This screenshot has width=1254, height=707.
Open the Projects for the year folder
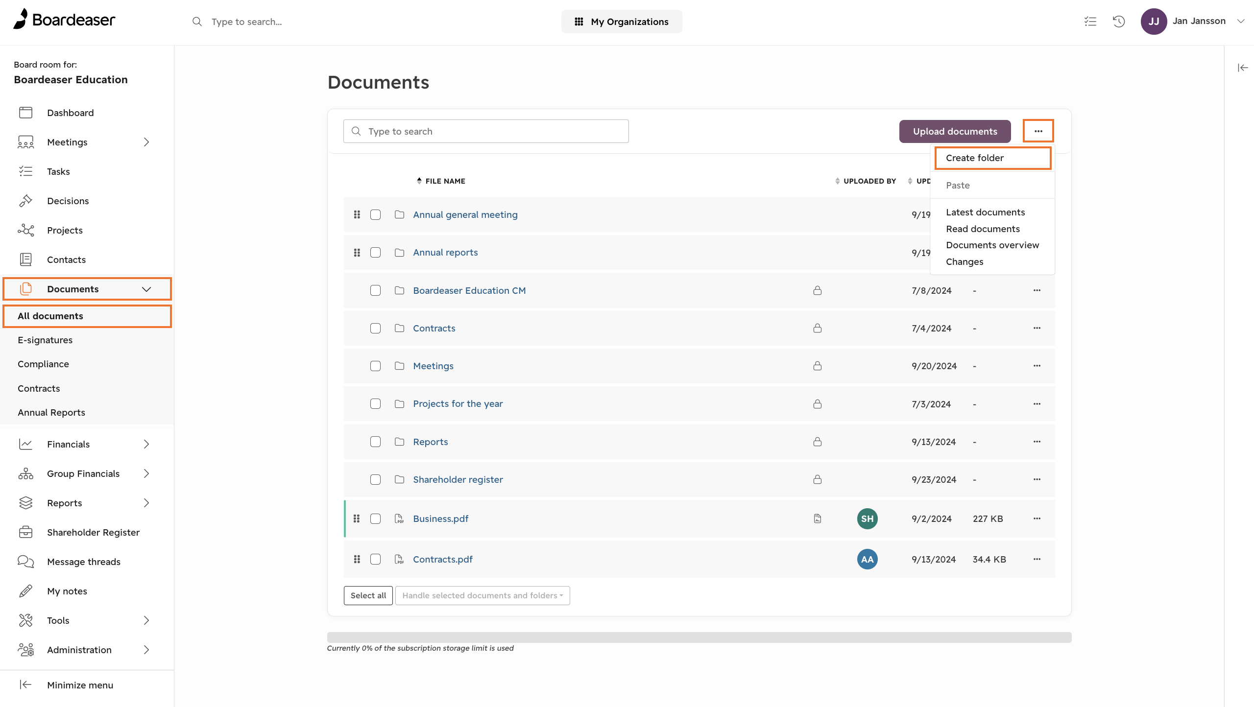(x=458, y=403)
